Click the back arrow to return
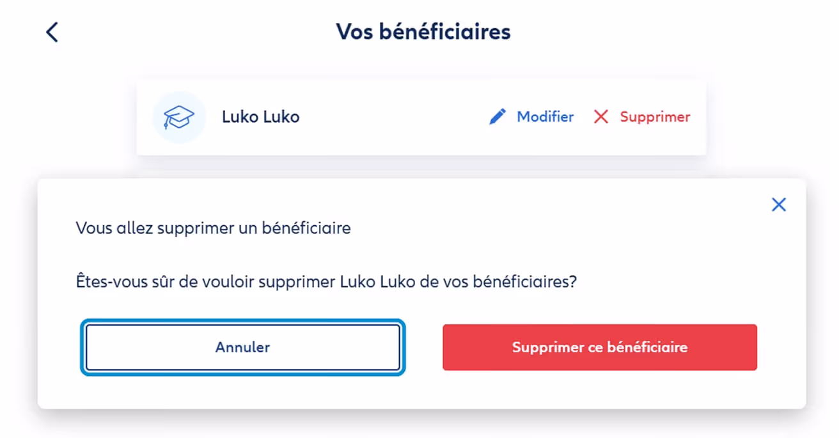Viewport: 839px width, 438px height. pyautogui.click(x=52, y=31)
